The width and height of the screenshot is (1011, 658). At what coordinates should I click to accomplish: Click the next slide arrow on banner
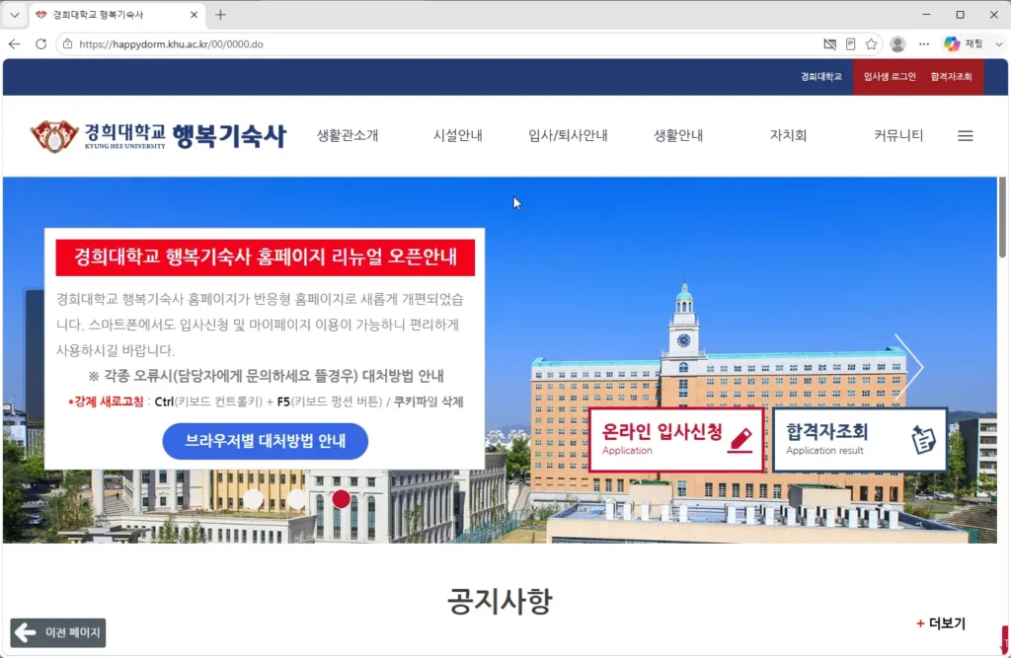[909, 367]
